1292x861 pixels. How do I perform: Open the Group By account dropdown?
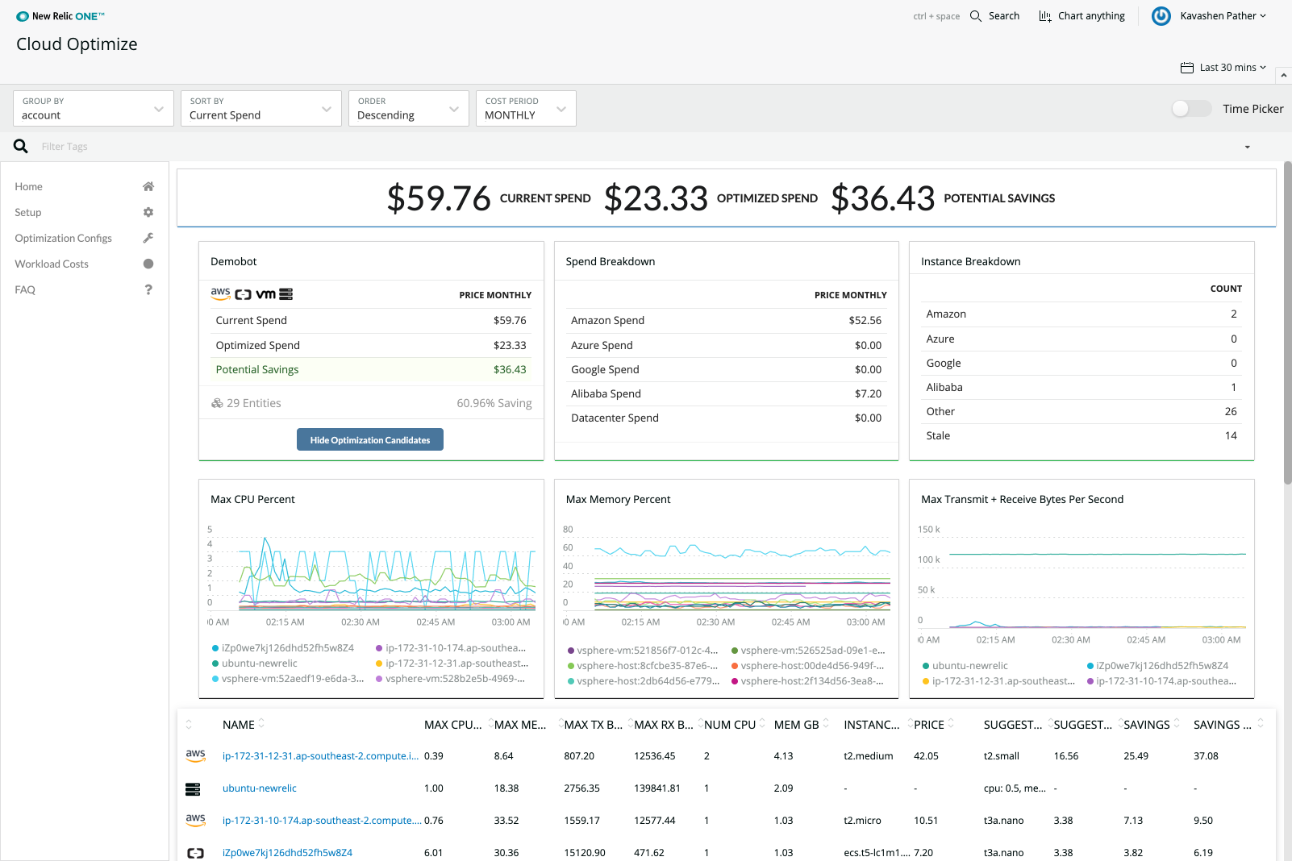(x=94, y=108)
